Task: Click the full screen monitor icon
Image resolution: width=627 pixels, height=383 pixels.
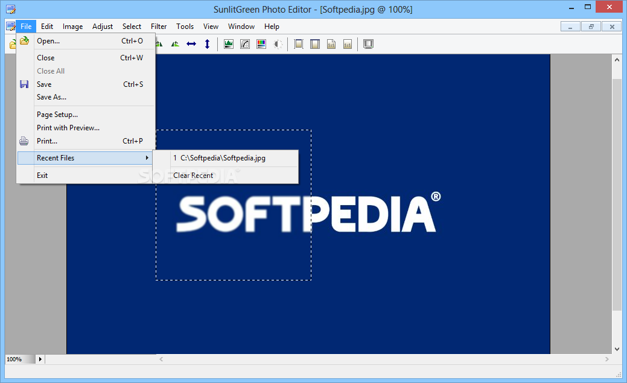Action: coord(368,44)
